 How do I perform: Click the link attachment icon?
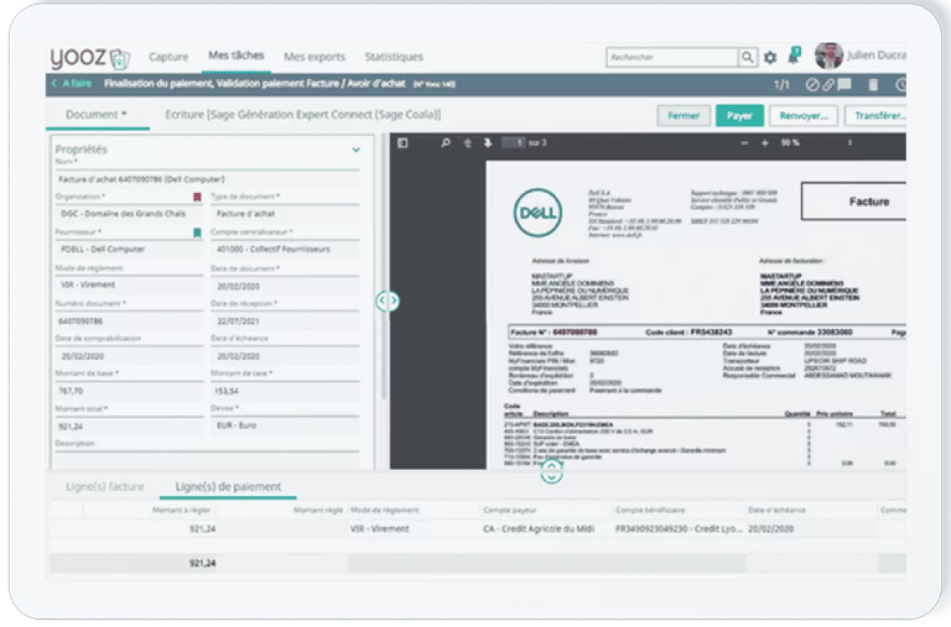(x=828, y=85)
